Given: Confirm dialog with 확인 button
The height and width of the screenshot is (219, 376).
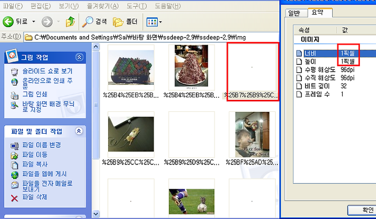Looking at the screenshot, I should [x=362, y=210].
